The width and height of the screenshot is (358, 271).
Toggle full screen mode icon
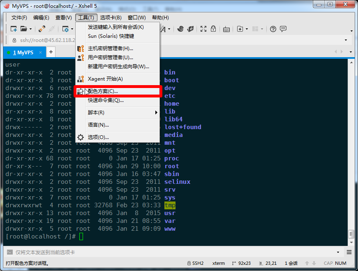pyautogui.click(x=203, y=29)
